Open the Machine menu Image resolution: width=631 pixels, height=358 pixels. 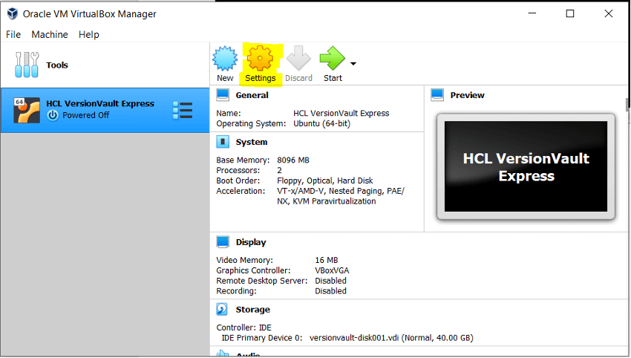[x=50, y=35]
